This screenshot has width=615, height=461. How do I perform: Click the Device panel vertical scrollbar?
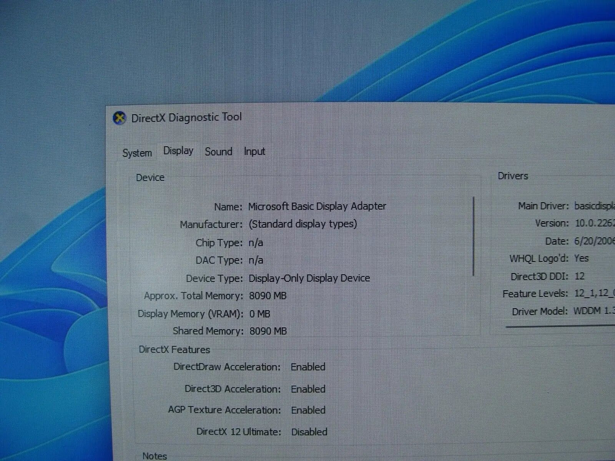474,236
